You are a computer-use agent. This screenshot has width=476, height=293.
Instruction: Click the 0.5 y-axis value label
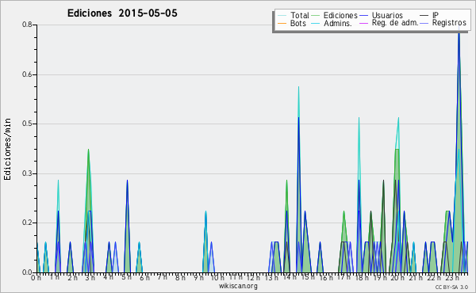point(27,124)
